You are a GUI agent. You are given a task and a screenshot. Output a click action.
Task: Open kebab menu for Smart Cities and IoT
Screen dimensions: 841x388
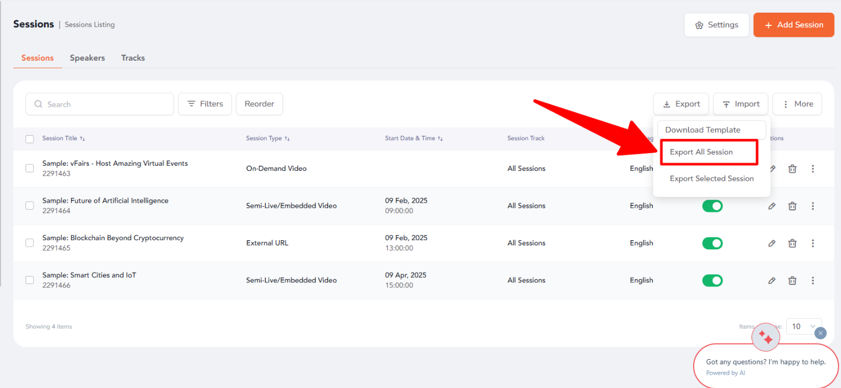pos(813,281)
